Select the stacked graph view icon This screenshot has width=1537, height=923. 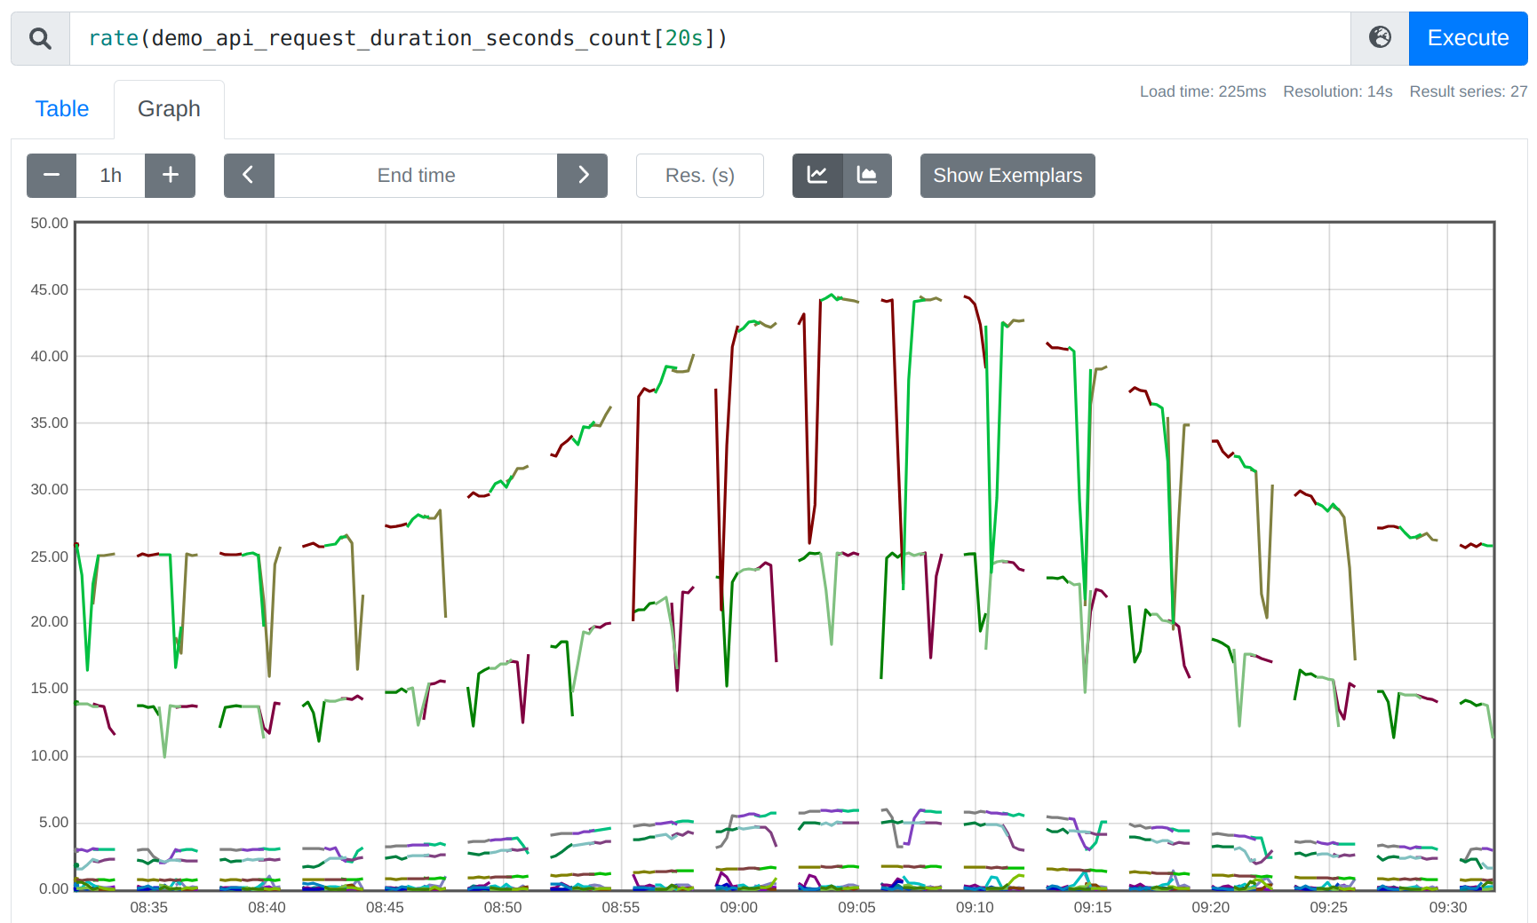coord(867,175)
